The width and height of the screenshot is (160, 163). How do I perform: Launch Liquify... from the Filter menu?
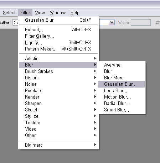tap(58, 42)
